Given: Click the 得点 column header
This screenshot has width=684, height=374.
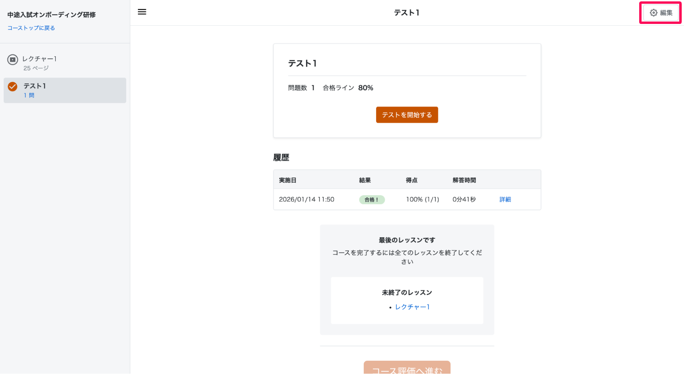Looking at the screenshot, I should pos(411,180).
